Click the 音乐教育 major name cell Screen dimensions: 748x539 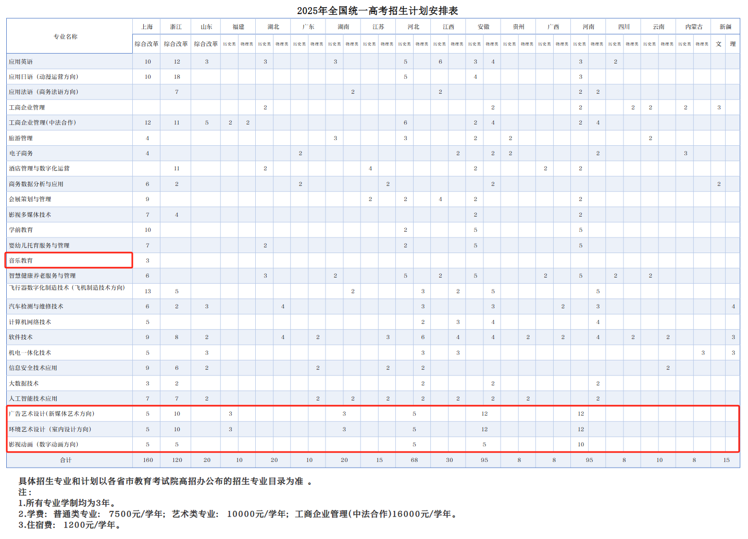21,260
